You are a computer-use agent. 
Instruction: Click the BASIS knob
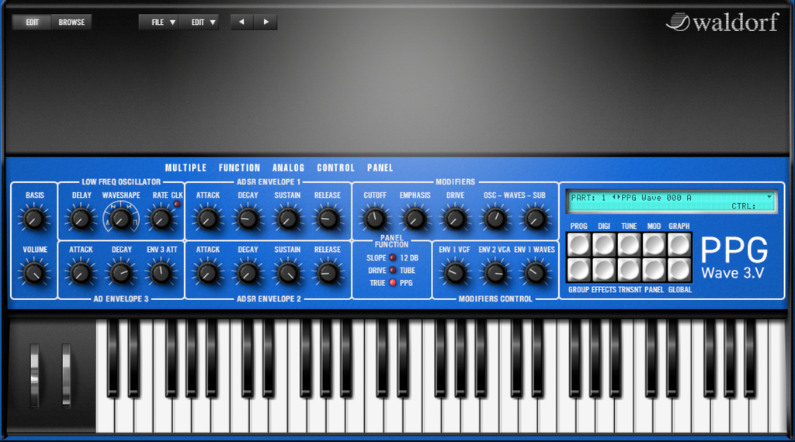tap(34, 219)
